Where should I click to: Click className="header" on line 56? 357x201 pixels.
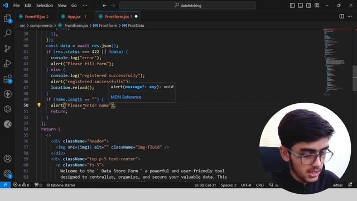[x=85, y=141]
